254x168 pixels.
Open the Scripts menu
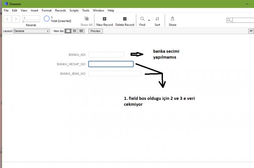click(74, 11)
